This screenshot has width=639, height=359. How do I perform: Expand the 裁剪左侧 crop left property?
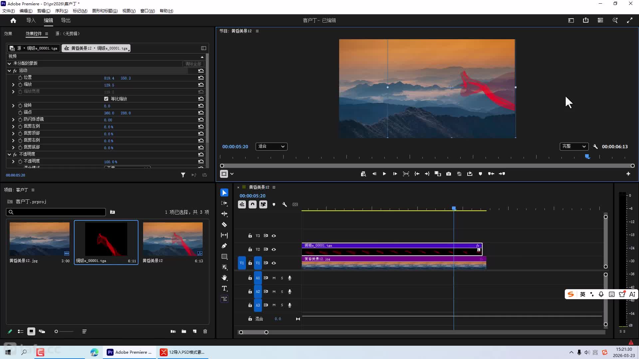pos(13,127)
